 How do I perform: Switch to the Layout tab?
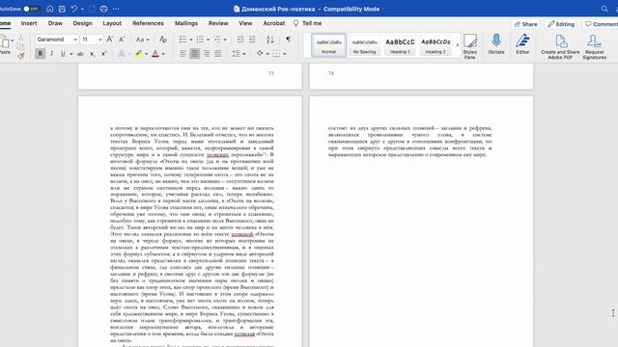point(112,23)
